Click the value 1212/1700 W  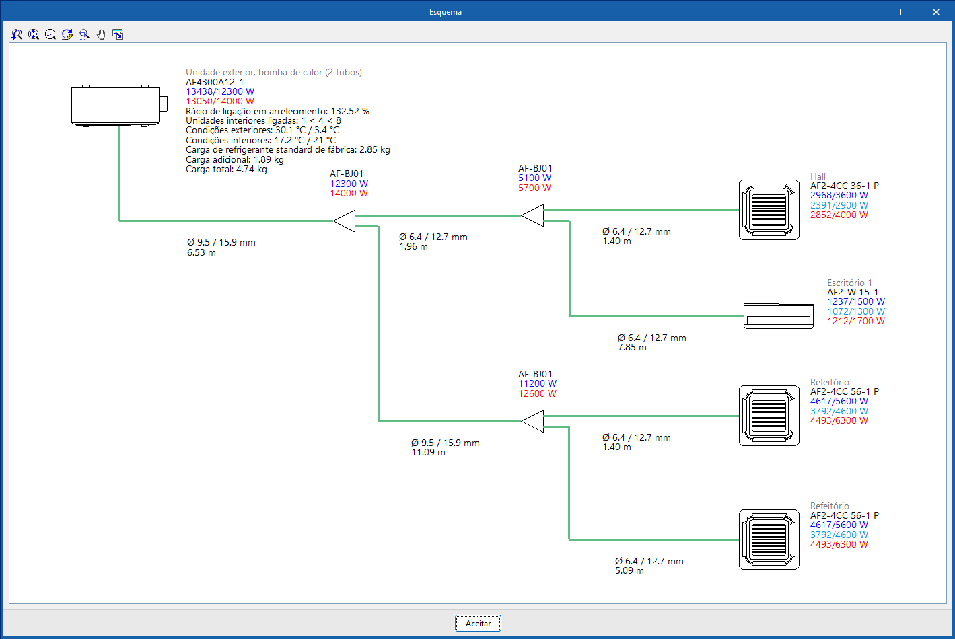pyautogui.click(x=856, y=321)
